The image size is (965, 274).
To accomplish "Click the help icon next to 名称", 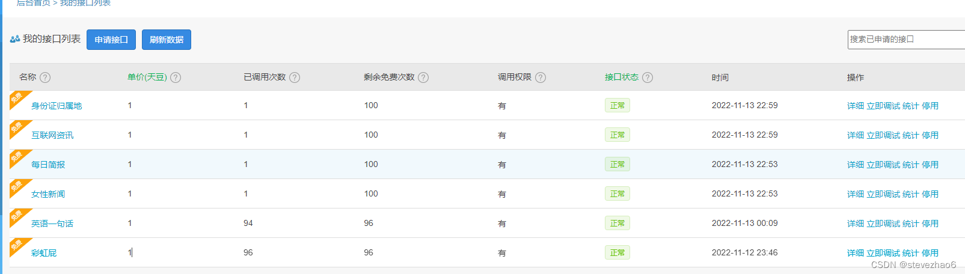I will coord(45,78).
